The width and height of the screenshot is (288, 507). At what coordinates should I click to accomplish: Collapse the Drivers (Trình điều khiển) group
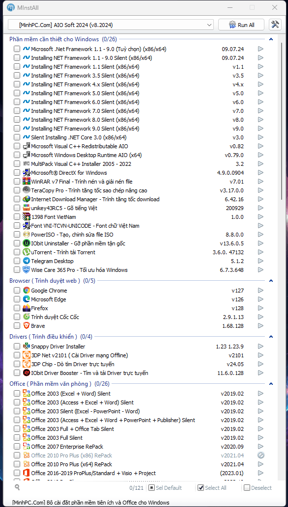271,337
